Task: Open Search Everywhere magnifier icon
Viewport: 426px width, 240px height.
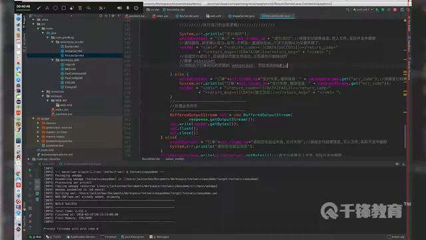Action: click(x=408, y=9)
